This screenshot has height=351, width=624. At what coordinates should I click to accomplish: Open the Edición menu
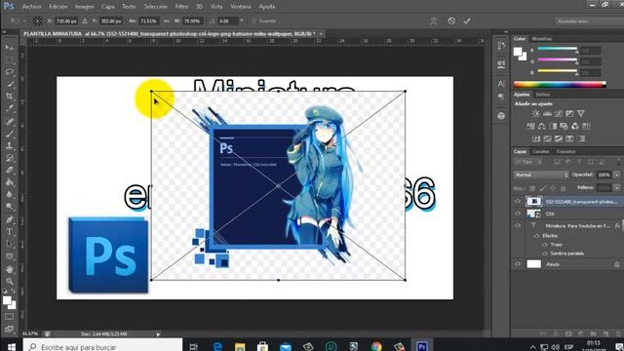(x=58, y=7)
